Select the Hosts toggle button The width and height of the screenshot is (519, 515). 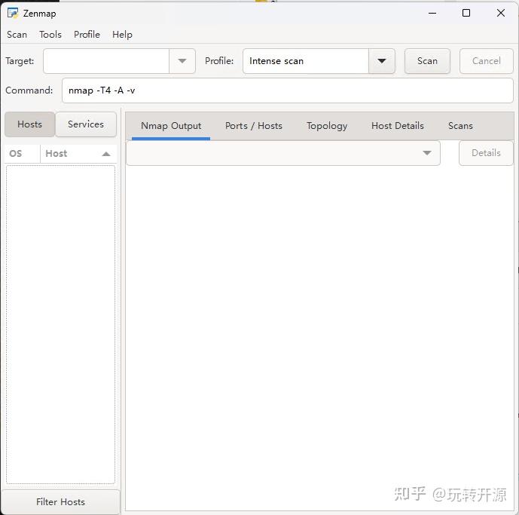point(29,124)
